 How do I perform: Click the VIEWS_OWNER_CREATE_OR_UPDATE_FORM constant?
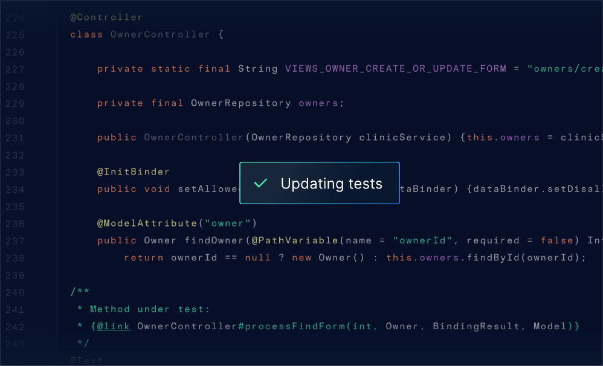pyautogui.click(x=396, y=69)
